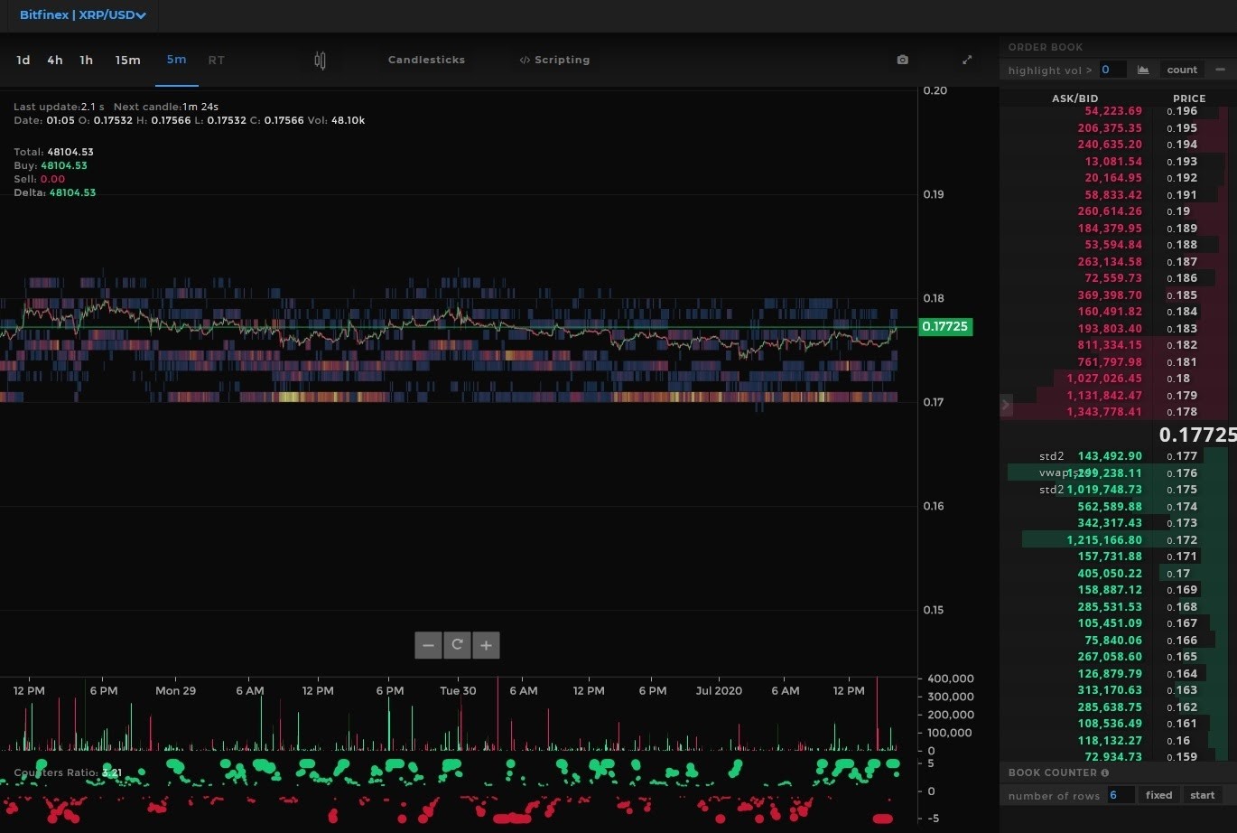This screenshot has height=833, width=1237.
Task: Toggle order book depth chart icon
Action: coord(1143,70)
